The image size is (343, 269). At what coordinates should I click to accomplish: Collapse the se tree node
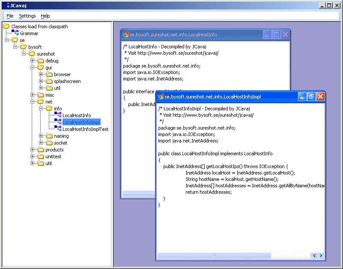click(6, 40)
